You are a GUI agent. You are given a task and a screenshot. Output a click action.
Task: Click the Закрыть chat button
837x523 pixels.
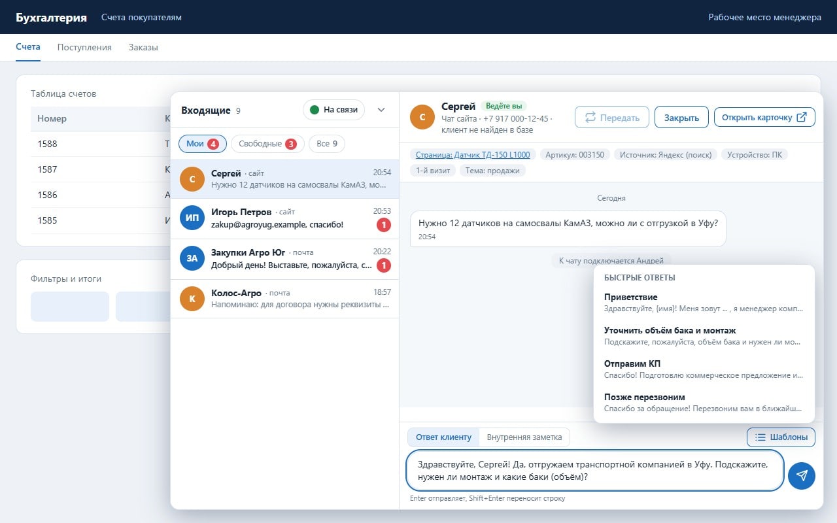point(681,118)
